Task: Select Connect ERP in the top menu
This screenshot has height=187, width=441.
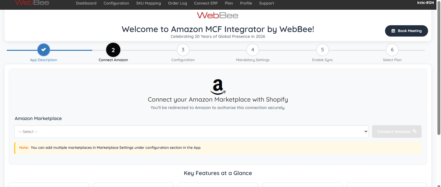Action: [206, 3]
